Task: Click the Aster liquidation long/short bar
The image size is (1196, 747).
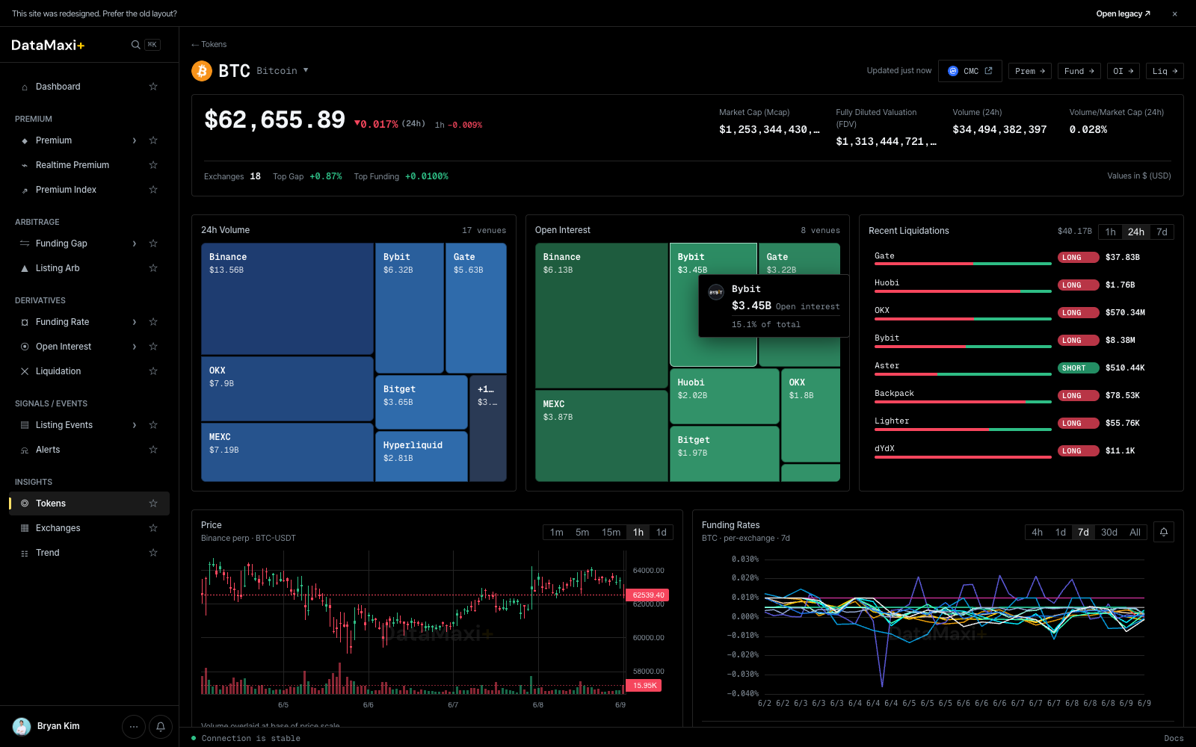Action: 963,373
